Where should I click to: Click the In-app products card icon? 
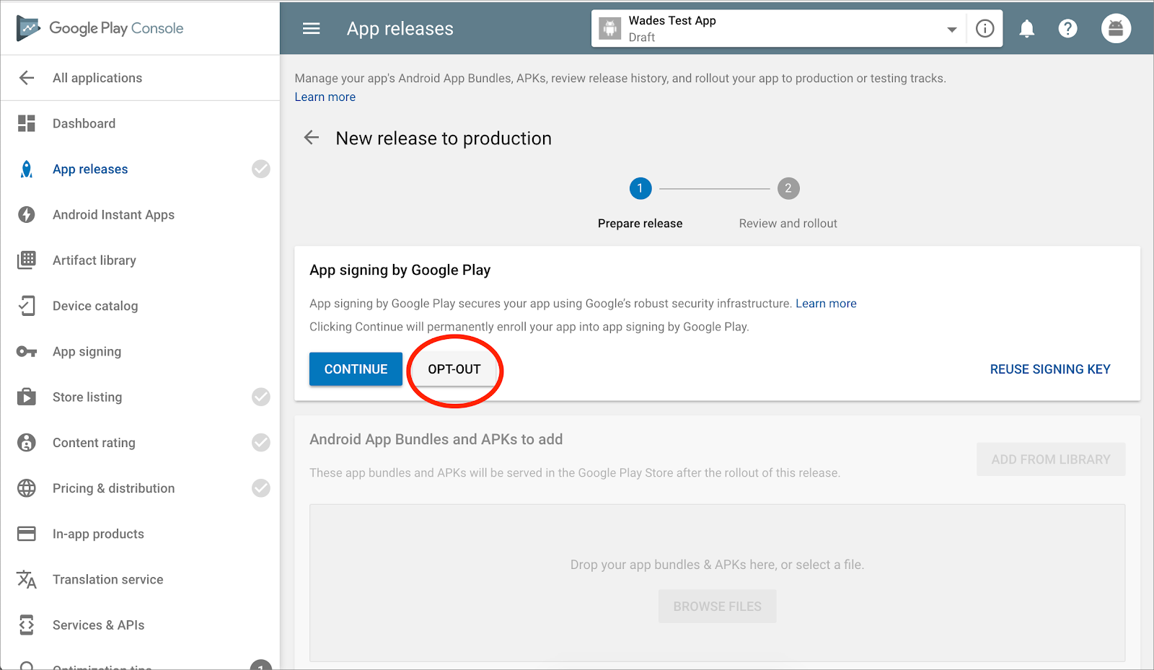(27, 534)
